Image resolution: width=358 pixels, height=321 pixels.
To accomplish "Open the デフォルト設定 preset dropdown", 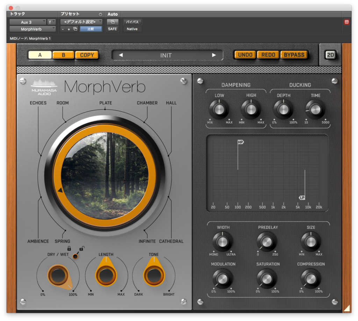I will 80,22.
